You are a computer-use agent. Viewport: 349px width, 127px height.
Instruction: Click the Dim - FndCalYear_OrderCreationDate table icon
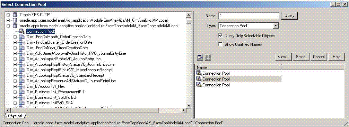tap(22, 48)
